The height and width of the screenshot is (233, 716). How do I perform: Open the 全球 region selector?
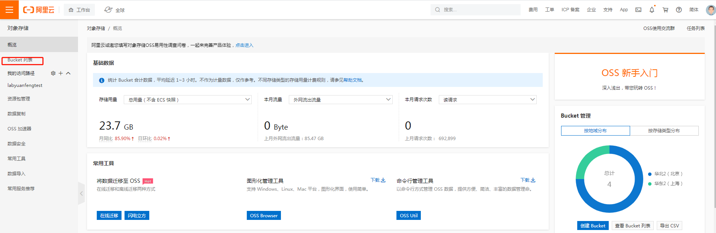pyautogui.click(x=114, y=10)
